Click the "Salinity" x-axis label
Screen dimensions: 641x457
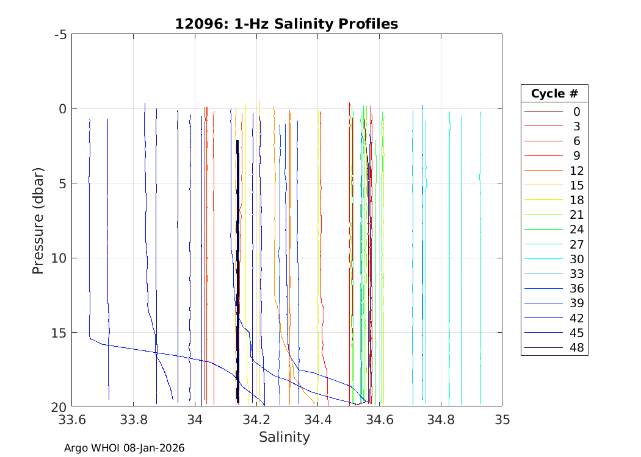click(284, 437)
